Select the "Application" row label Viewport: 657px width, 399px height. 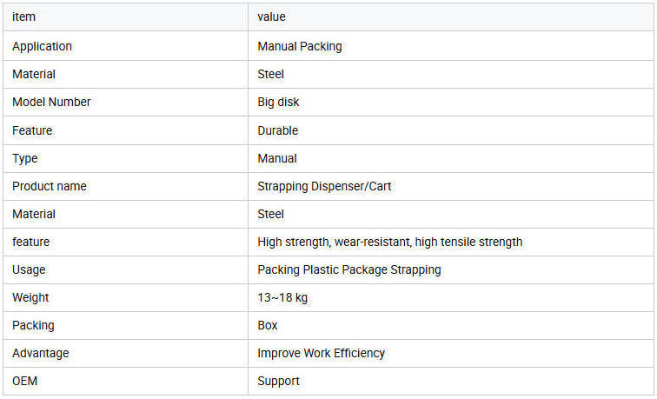(x=42, y=46)
